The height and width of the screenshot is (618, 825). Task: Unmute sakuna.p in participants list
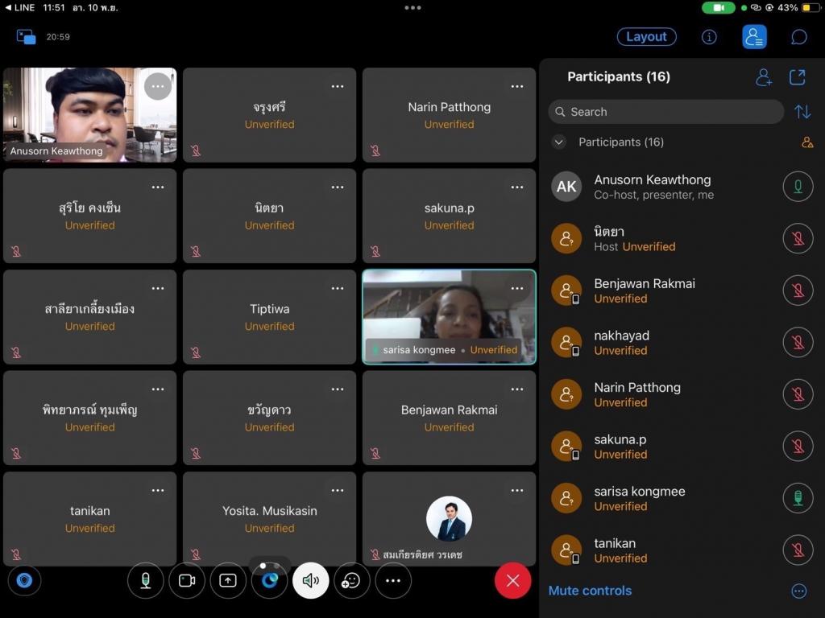798,446
